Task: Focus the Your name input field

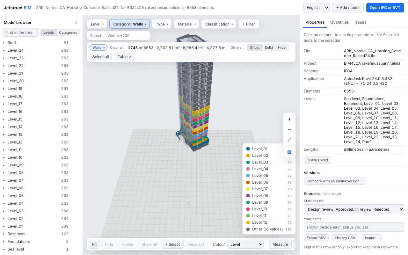Action: tap(354, 227)
